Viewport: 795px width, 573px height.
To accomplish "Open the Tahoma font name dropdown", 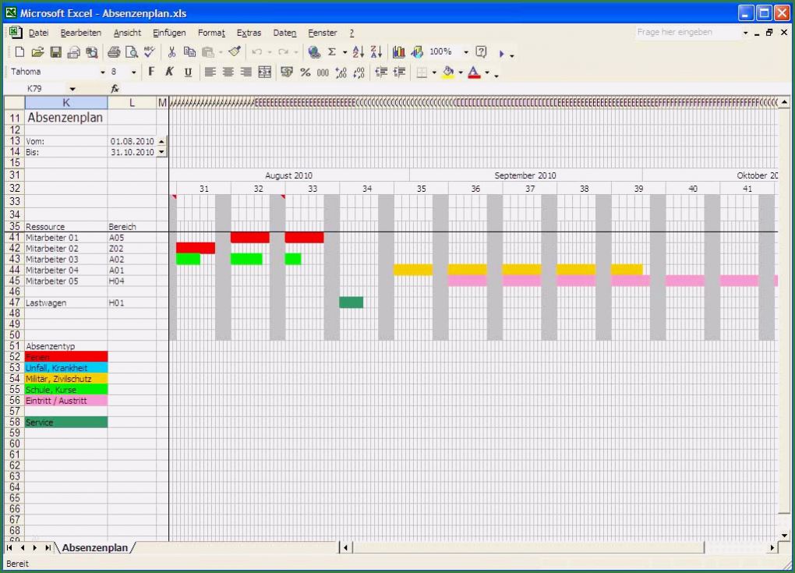I will tap(102, 73).
